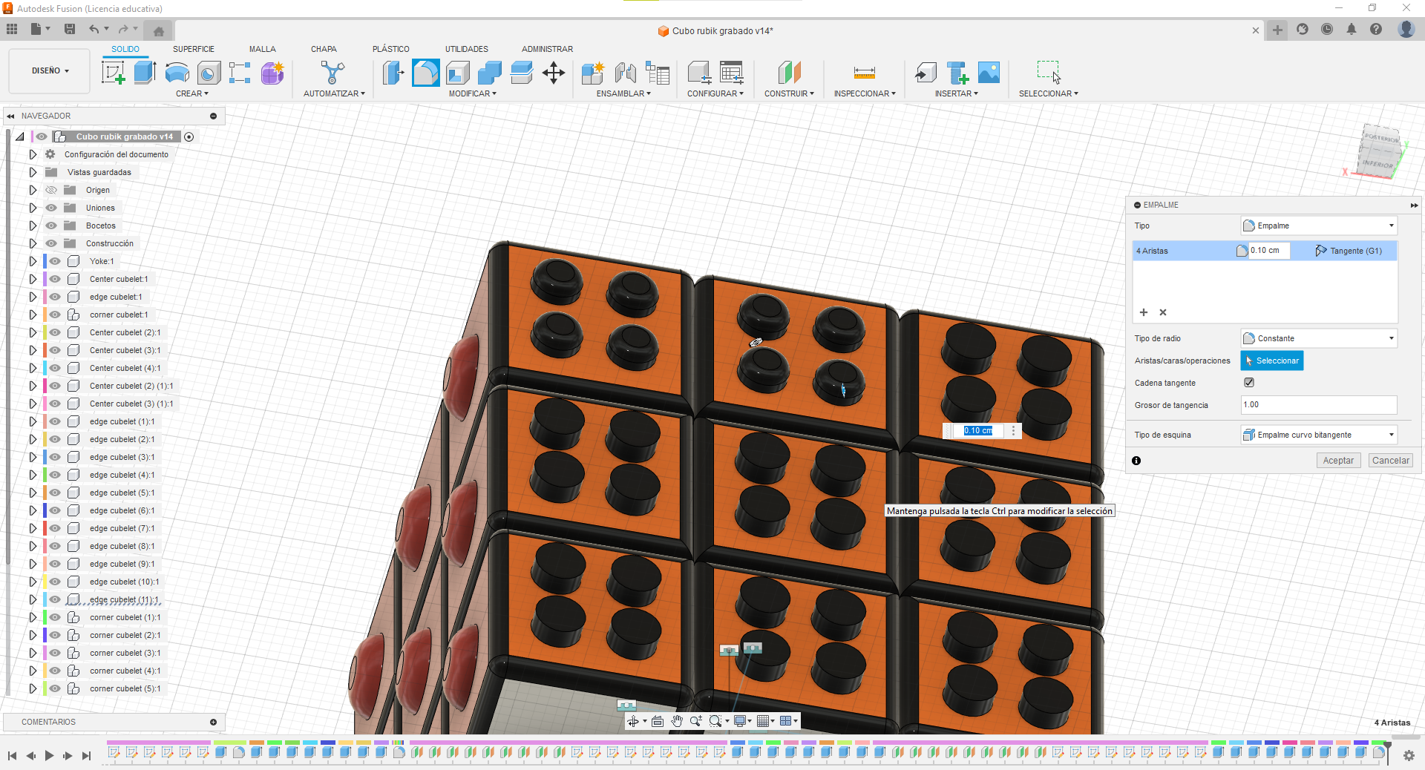This screenshot has height=770, width=1425.
Task: Choose the Joint tool icon
Action: 625,73
